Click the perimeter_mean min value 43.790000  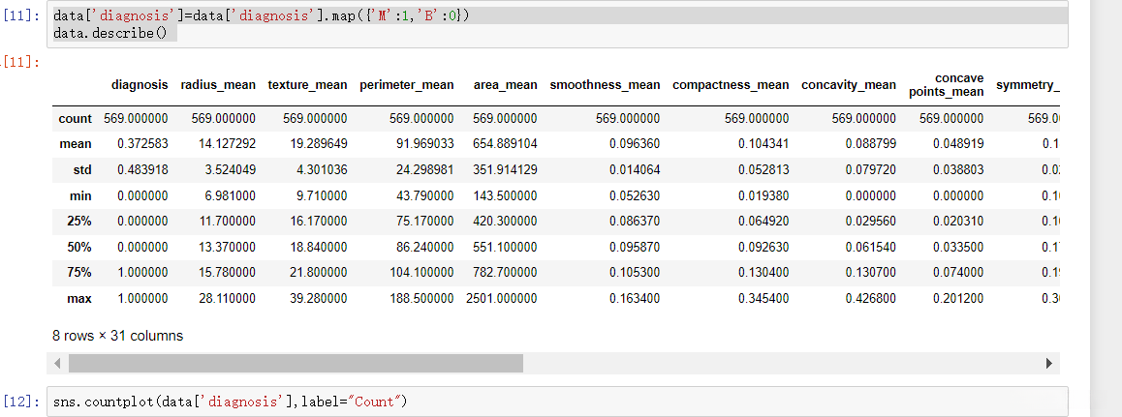click(425, 195)
